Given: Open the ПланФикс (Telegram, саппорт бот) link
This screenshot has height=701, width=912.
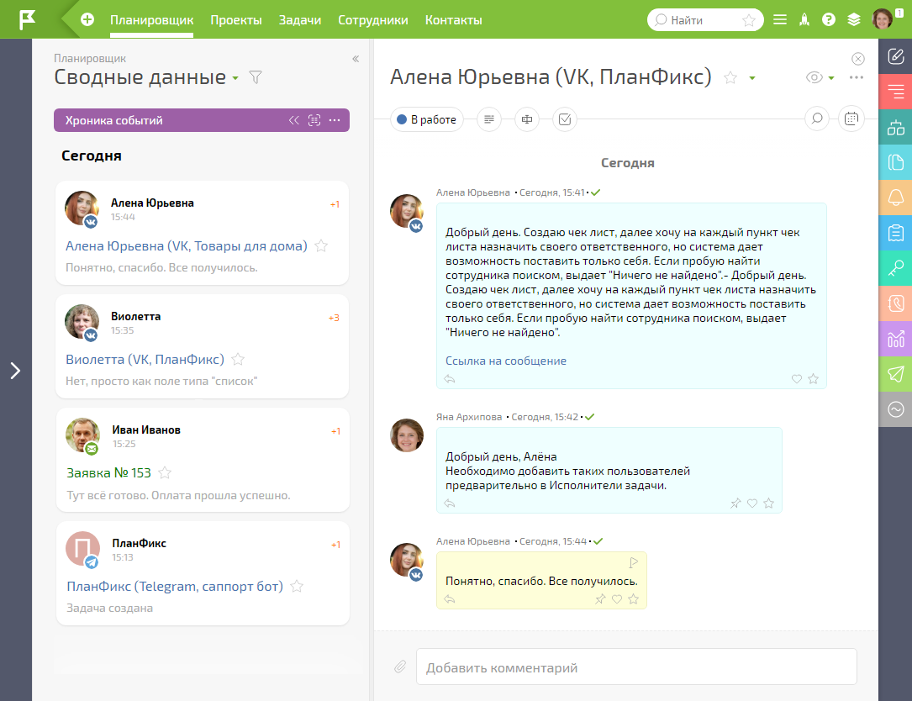Looking at the screenshot, I should [175, 586].
